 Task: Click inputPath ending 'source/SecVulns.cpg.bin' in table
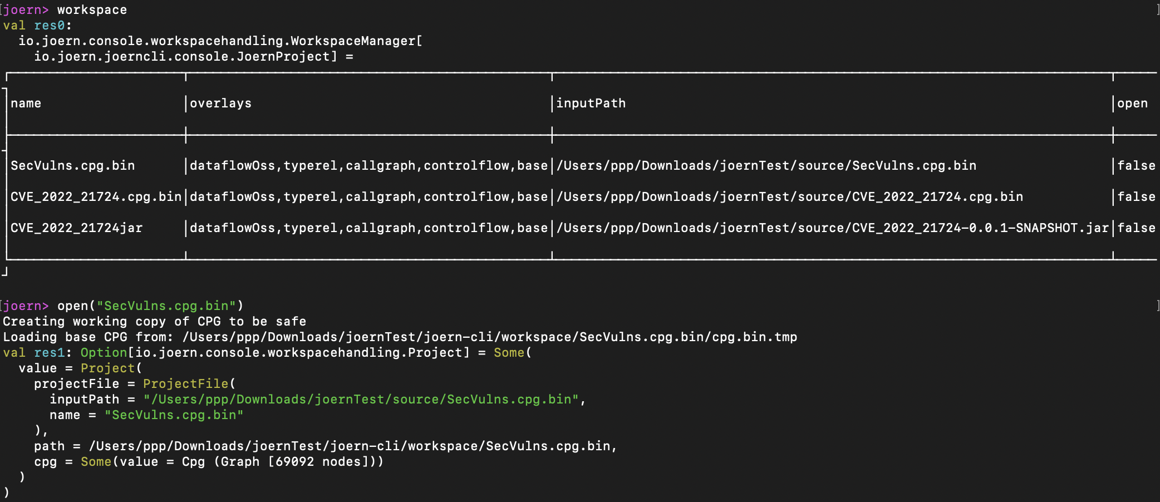(766, 166)
